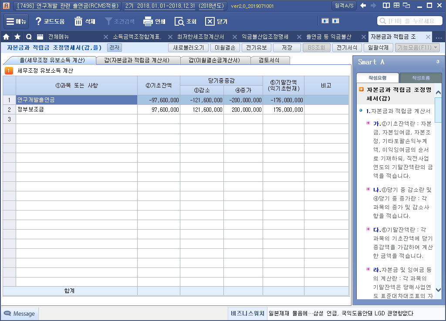
Task: Expand the 기능모음(F11) dropdown
Action: tap(417, 48)
